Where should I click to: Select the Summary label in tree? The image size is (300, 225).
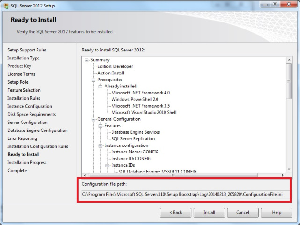(100, 60)
